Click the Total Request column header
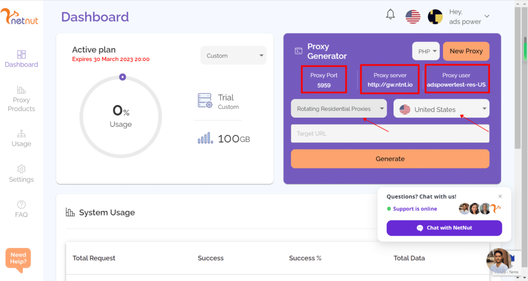The width and height of the screenshot is (528, 281). point(94,258)
